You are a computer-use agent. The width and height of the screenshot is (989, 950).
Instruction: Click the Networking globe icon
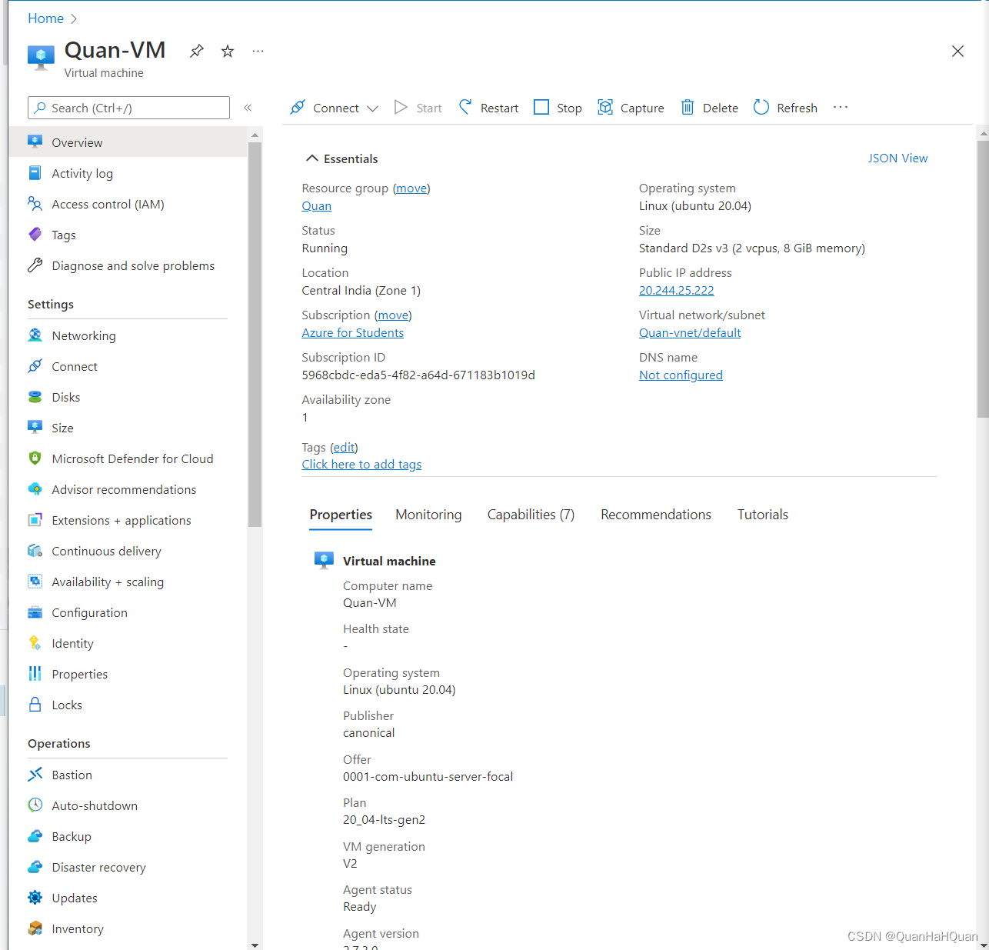35,335
